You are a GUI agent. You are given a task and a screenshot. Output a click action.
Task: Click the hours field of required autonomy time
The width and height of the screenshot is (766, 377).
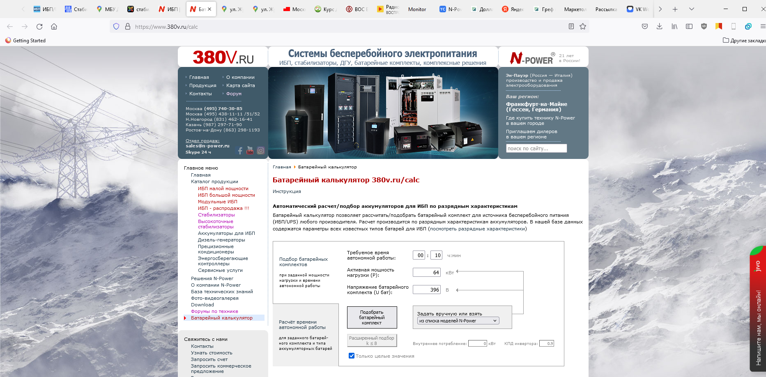pyautogui.click(x=419, y=255)
